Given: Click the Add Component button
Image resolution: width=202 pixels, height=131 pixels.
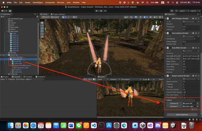Looking at the screenshot, I should coord(182,115).
